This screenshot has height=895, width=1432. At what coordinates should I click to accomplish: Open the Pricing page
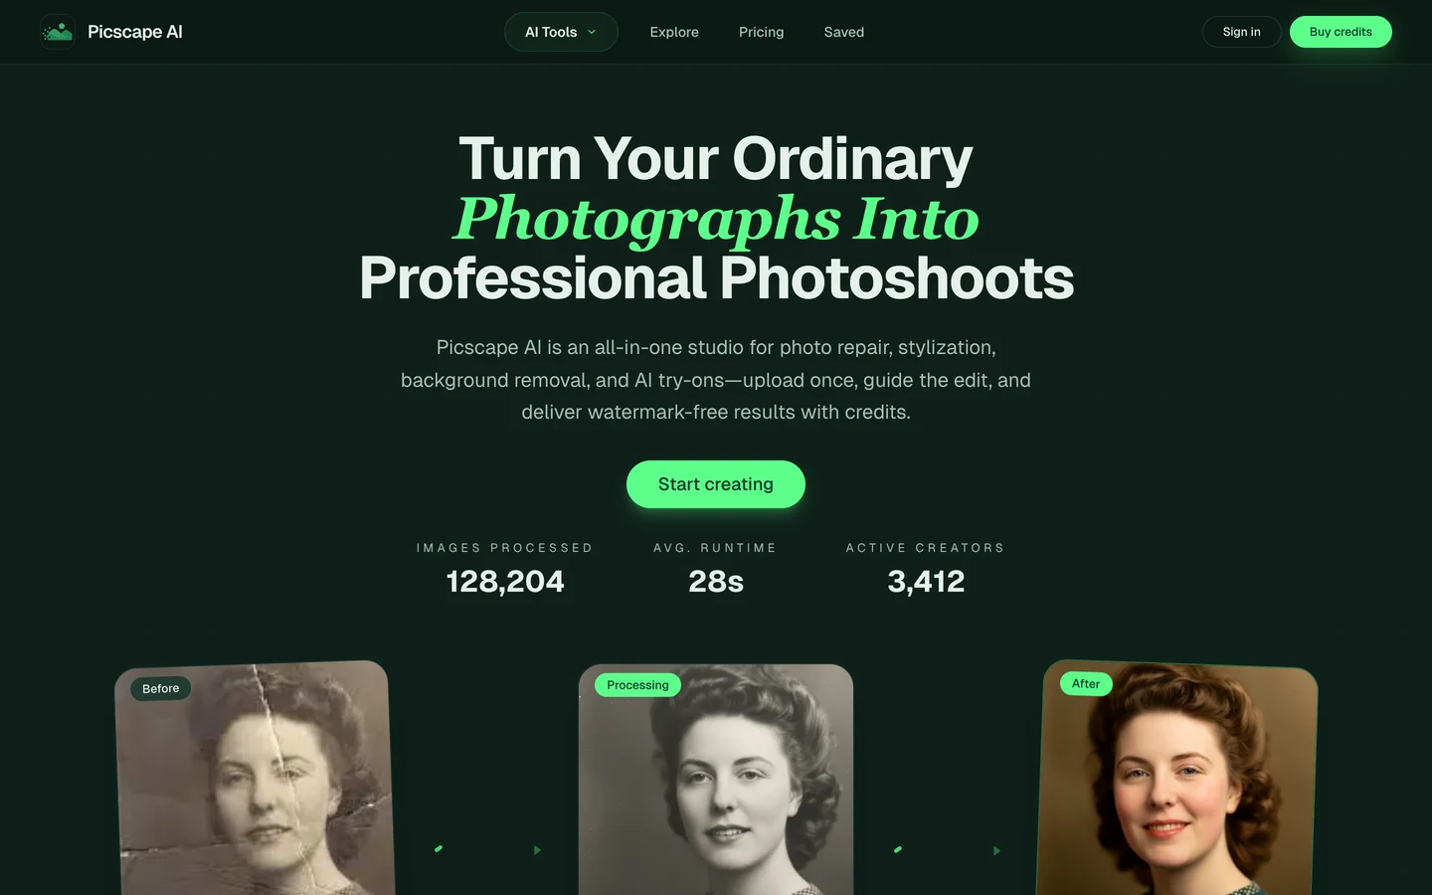tap(762, 32)
